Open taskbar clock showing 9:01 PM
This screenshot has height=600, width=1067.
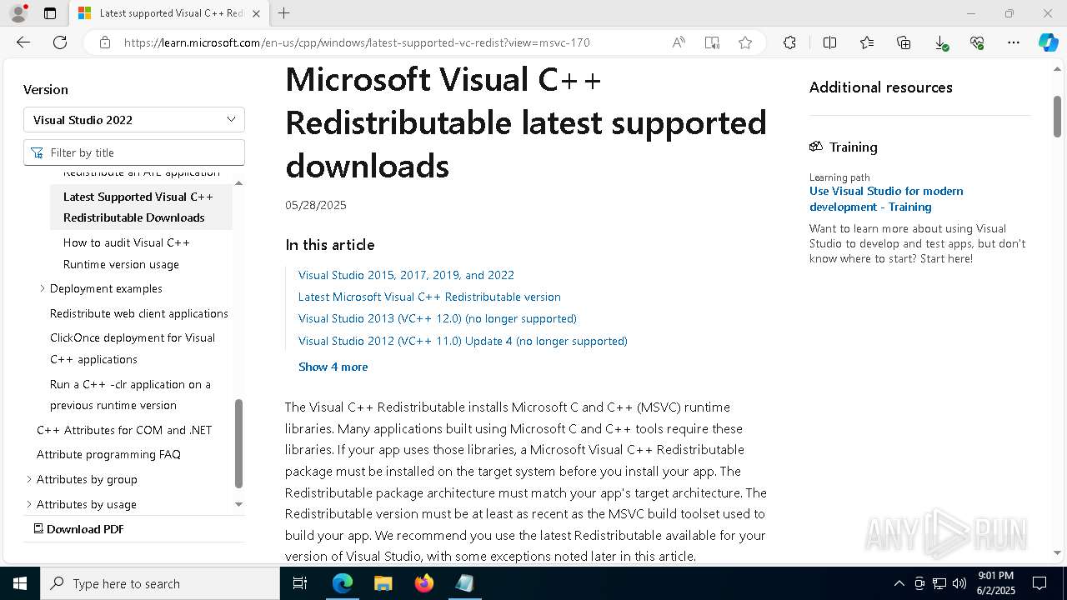[996, 583]
